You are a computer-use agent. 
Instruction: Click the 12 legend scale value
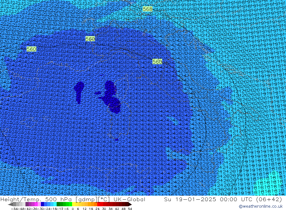(85, 209)
